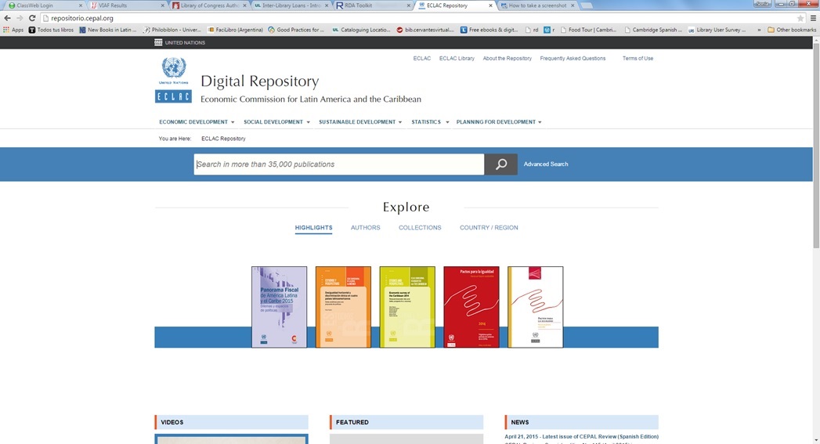Viewport: 820px width, 444px height.
Task: Open Frequently Asked Questions link
Action: 573,59
